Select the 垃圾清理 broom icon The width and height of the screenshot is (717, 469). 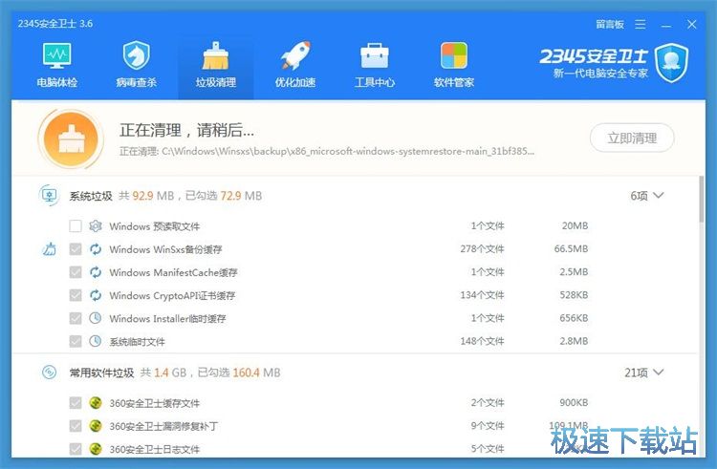coord(216,55)
